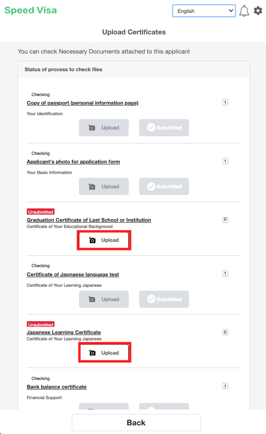The height and width of the screenshot is (434, 266).
Task: Click the Graduation Certificate file count badge
Action: pyautogui.click(x=225, y=220)
